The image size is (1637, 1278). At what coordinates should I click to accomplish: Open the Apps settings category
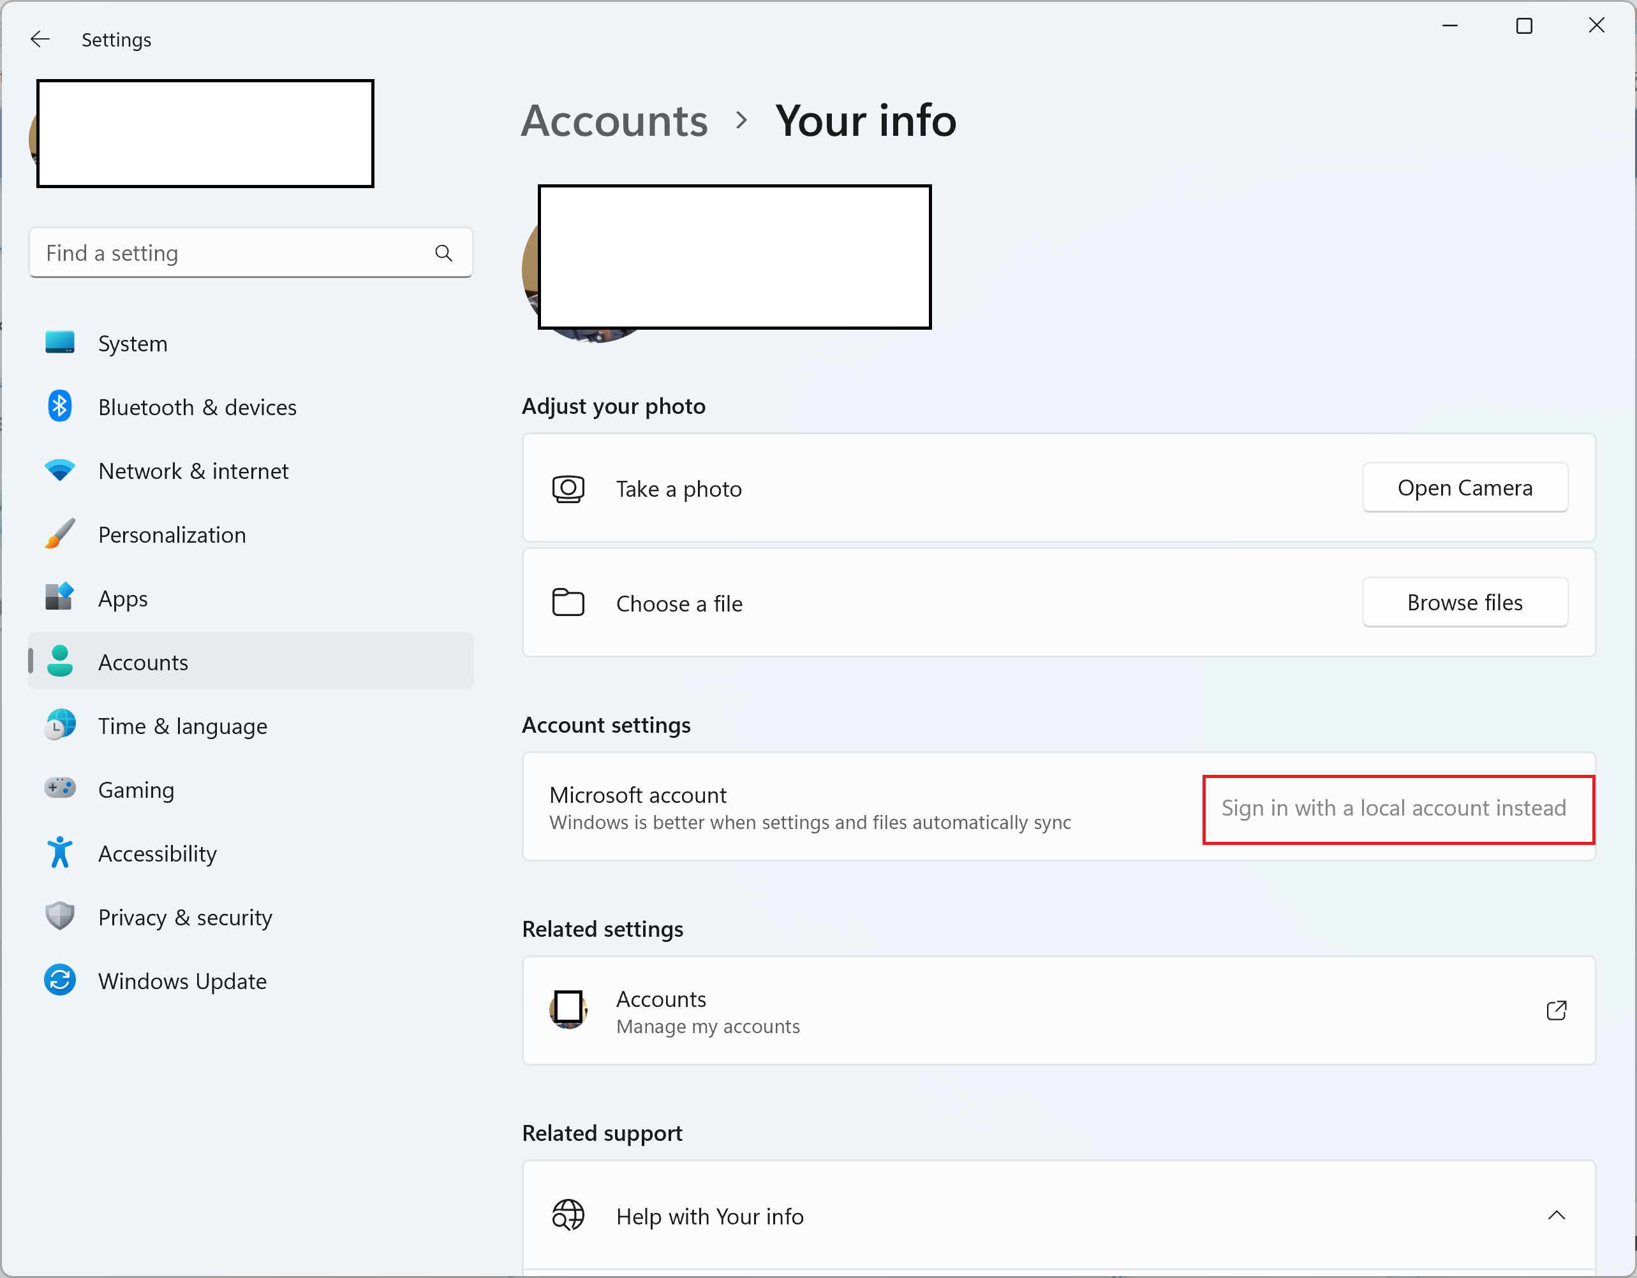pyautogui.click(x=124, y=599)
